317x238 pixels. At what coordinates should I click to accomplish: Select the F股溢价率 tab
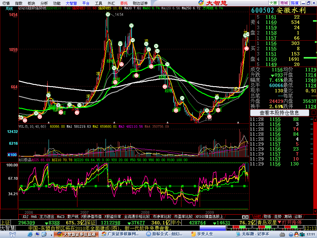point(113,217)
